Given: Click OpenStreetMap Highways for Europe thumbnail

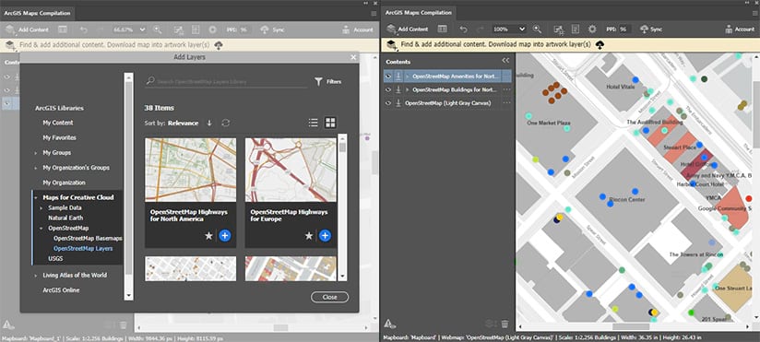Looking at the screenshot, I should [x=291, y=170].
